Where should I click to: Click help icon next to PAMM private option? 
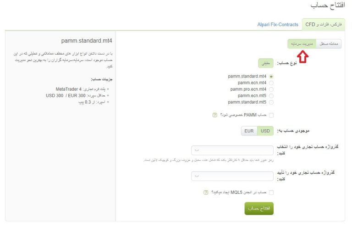coord(215,115)
